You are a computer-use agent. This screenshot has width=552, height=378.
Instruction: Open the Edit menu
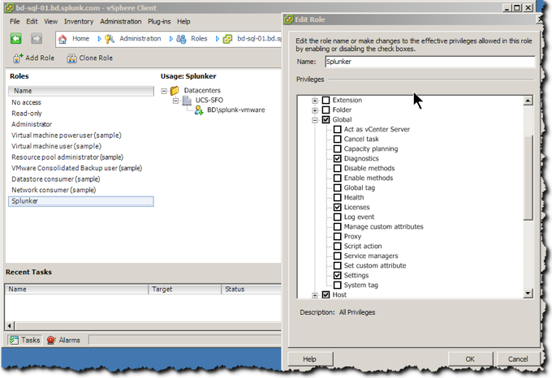32,21
